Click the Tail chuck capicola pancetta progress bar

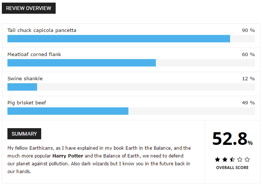click(x=131, y=39)
